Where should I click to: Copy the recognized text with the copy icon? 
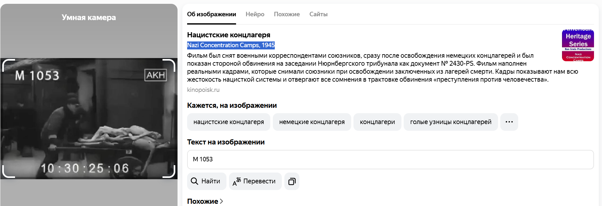click(x=292, y=181)
